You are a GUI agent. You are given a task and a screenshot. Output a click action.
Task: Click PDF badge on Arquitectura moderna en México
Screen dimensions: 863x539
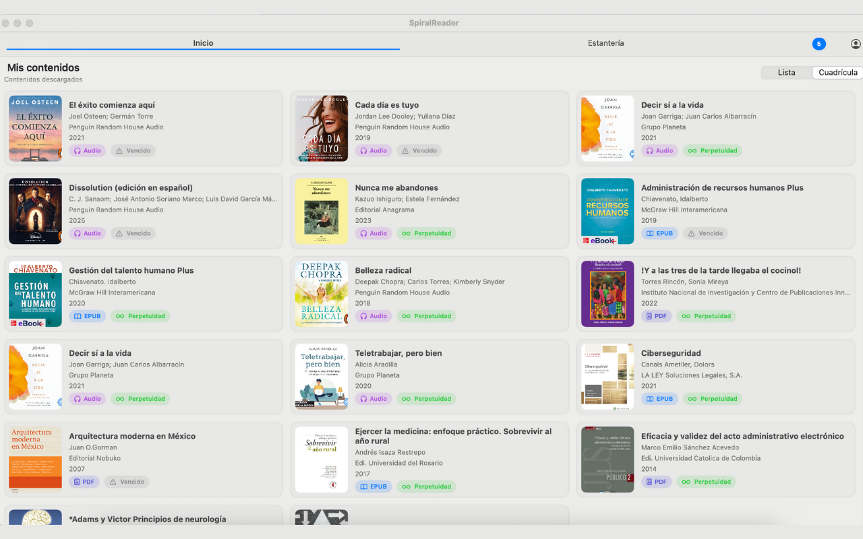[85, 482]
